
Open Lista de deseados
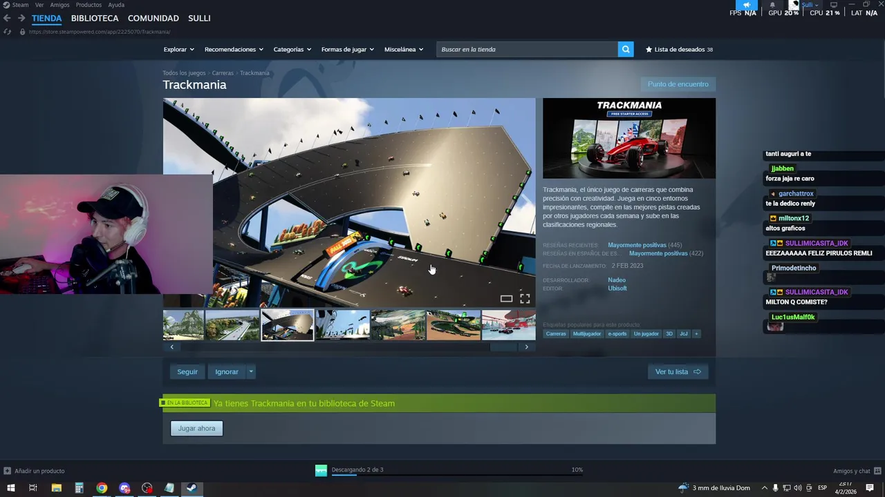coord(679,49)
